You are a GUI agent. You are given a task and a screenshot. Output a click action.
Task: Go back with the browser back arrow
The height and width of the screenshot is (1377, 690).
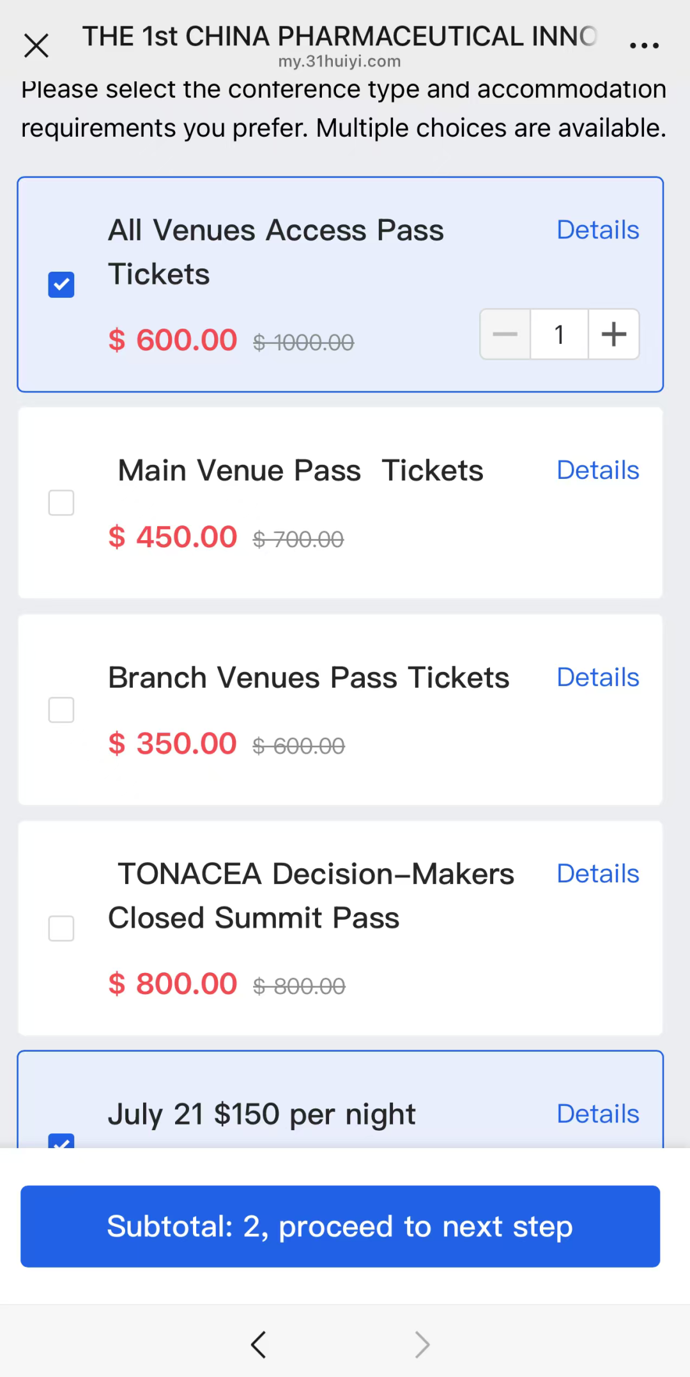(x=258, y=1344)
